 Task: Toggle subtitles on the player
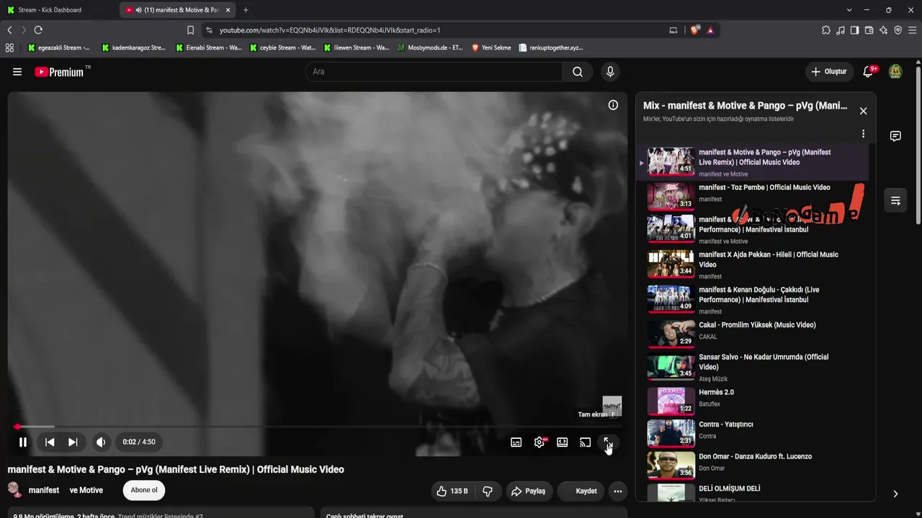tap(516, 442)
